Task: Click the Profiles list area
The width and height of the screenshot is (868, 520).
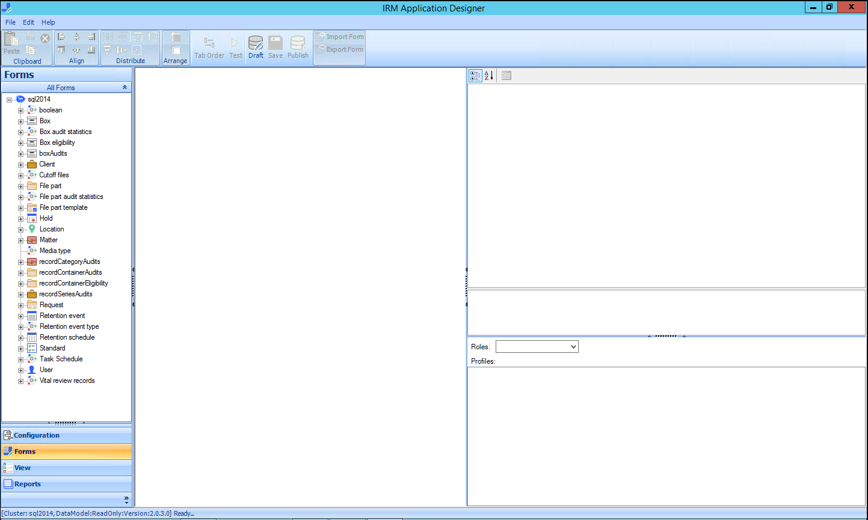Action: coord(666,436)
